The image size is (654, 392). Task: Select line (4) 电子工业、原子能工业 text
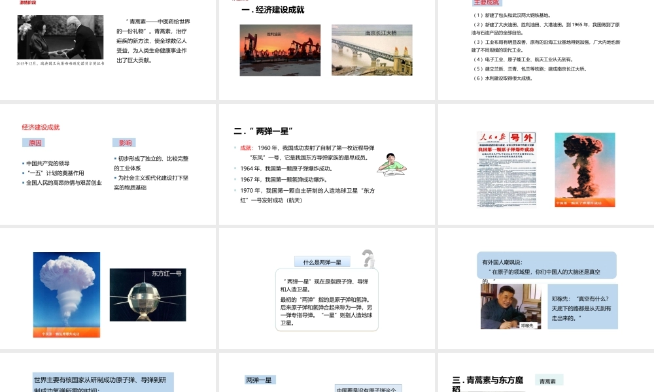[523, 59]
